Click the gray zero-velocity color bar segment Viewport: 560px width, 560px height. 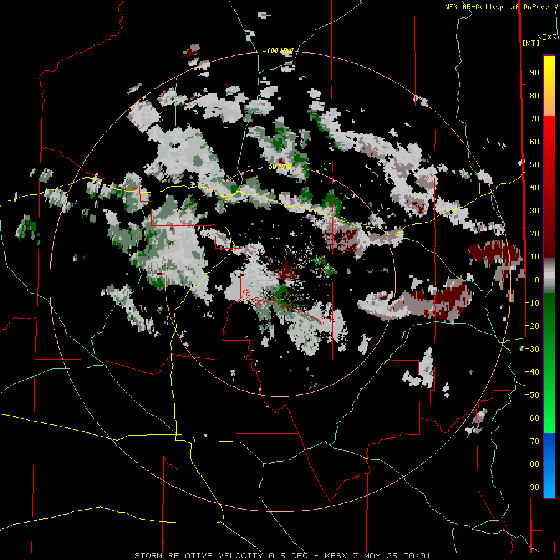click(x=549, y=275)
